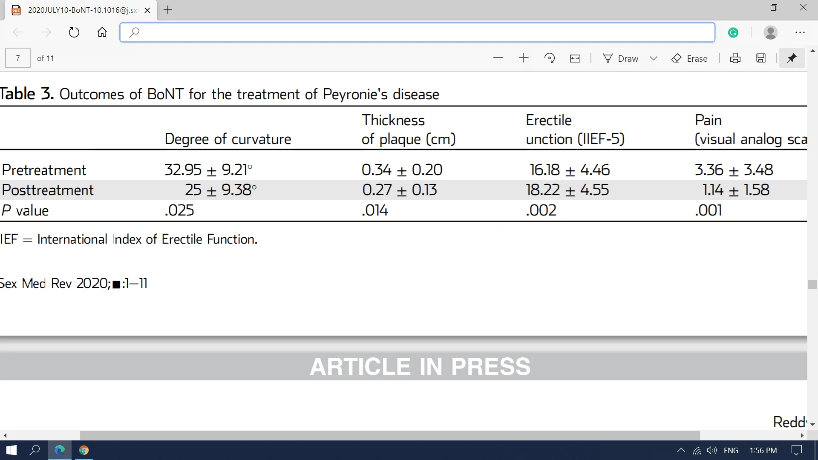Open the Grammarly extension icon
This screenshot has width=818, height=460.
[733, 32]
